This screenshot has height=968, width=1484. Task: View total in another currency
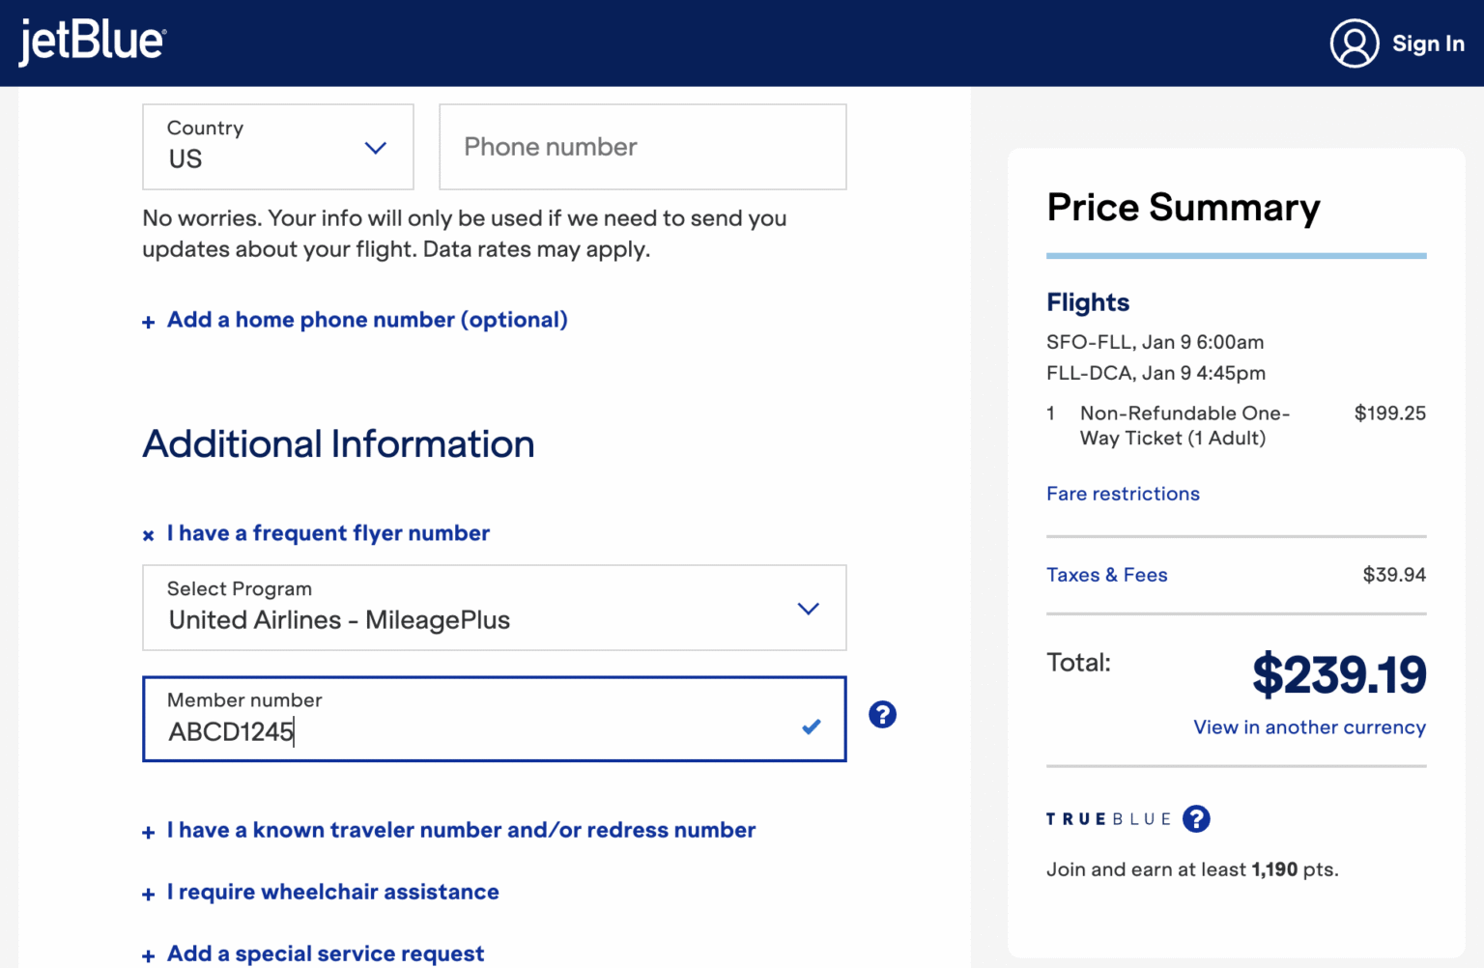coord(1309,726)
